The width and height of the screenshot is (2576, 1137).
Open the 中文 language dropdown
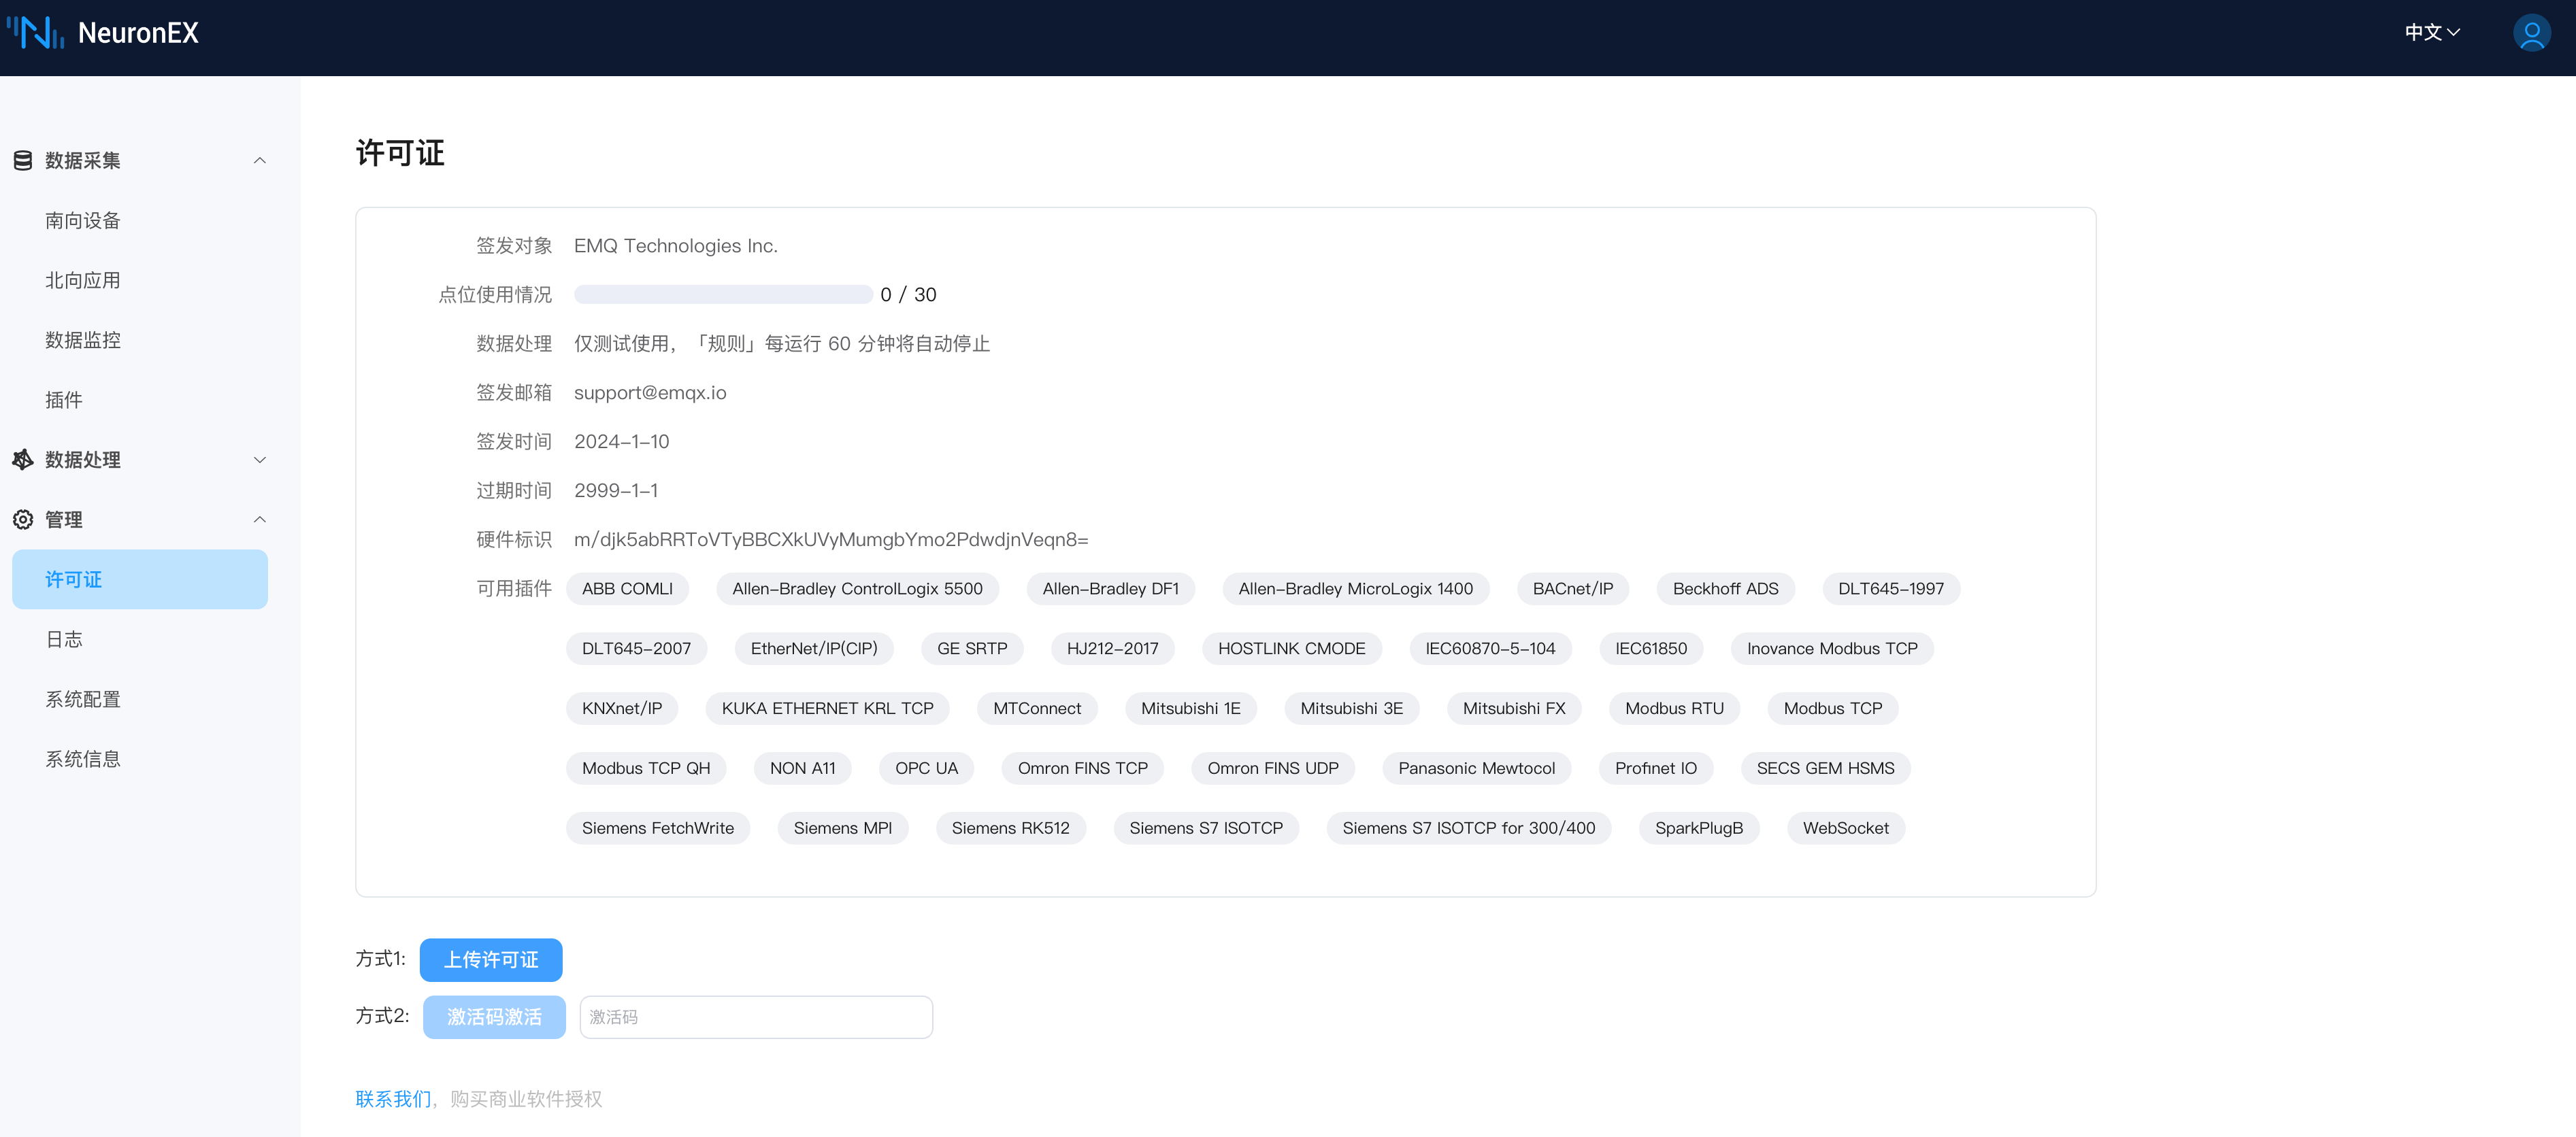coord(2432,33)
